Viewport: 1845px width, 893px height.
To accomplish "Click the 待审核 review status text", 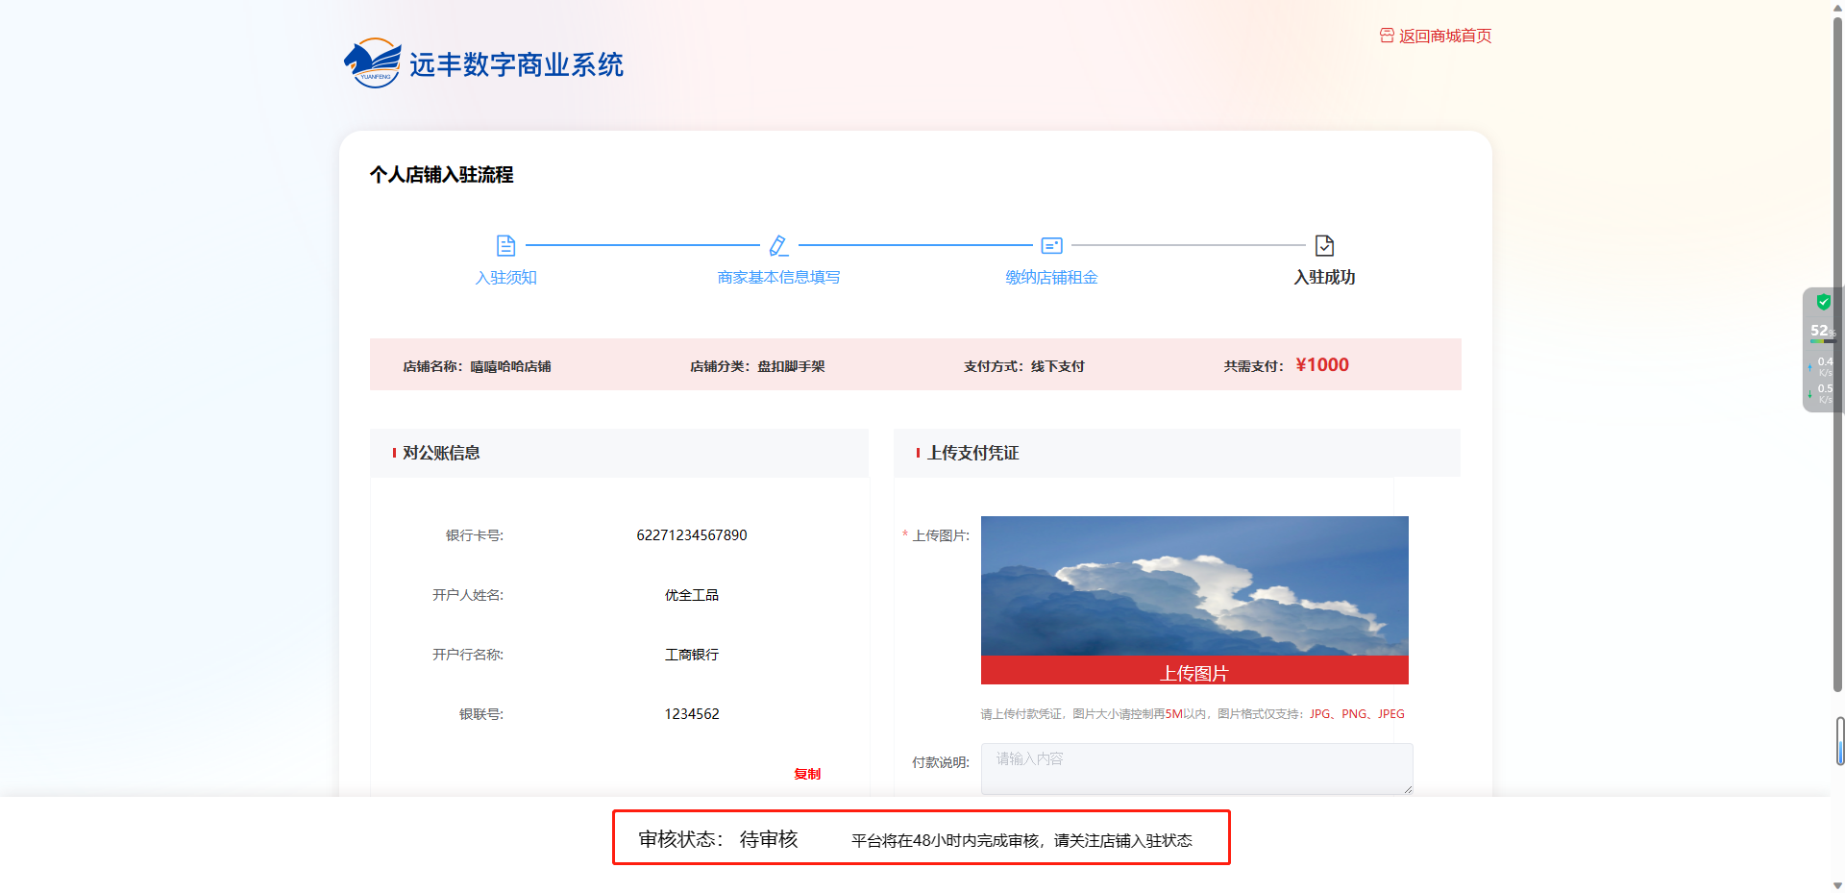I will click(x=769, y=839).
